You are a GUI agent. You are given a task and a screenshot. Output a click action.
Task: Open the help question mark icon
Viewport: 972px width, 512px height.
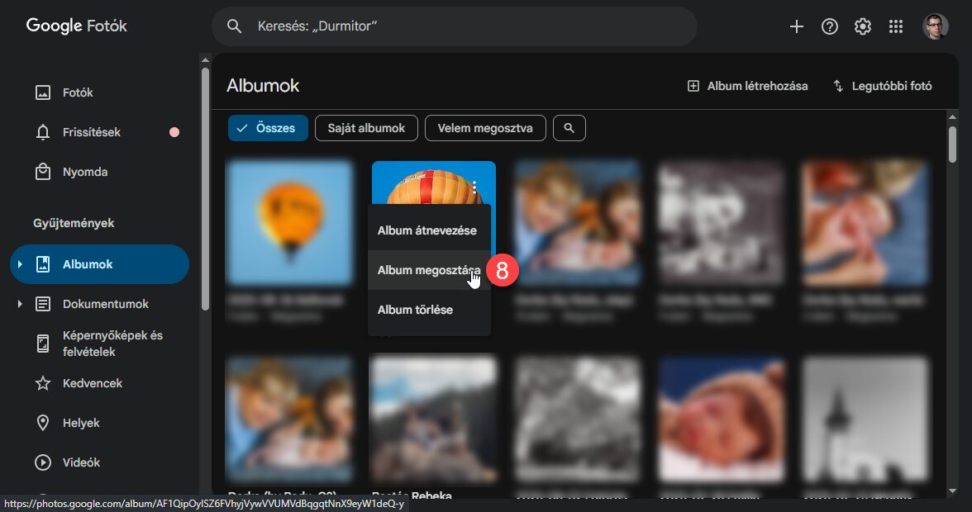tap(829, 26)
